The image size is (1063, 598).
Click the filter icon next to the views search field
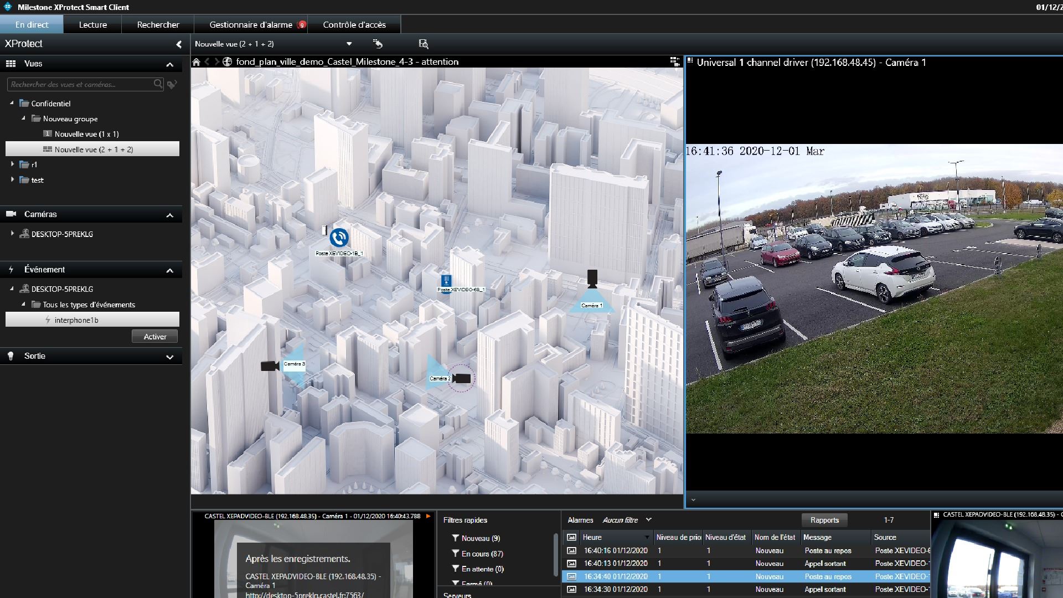pos(172,85)
